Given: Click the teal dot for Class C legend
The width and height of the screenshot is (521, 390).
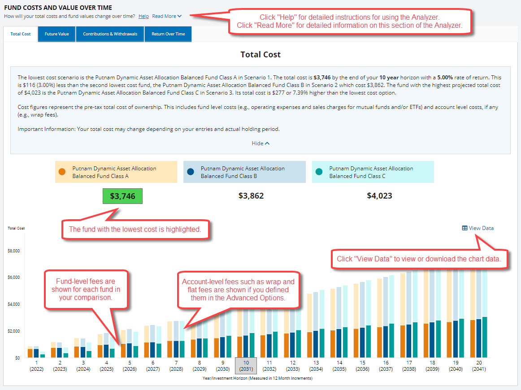Looking at the screenshot, I should point(319,172).
